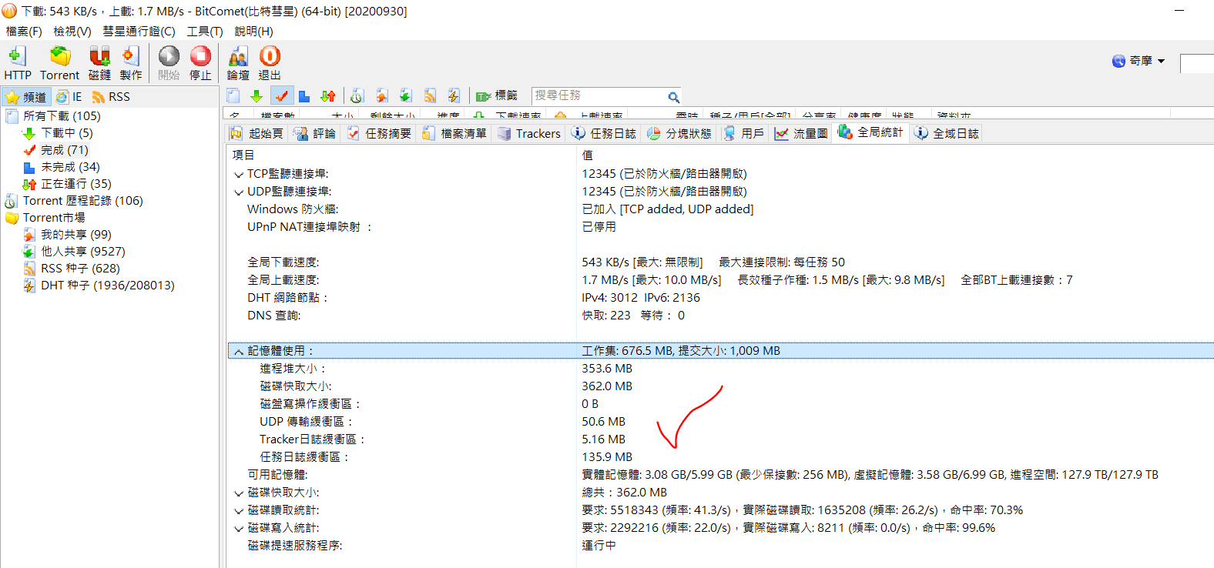Open 工具(T) menu
Image resolution: width=1214 pixels, height=568 pixels.
click(205, 32)
